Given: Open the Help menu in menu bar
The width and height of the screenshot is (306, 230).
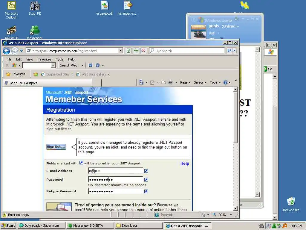Looking at the screenshot, I should 71,59.
